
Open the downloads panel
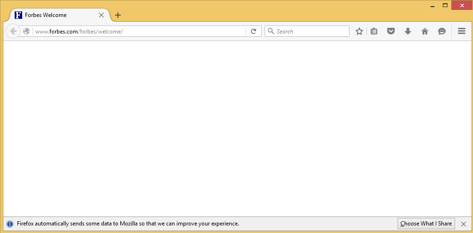pos(408,31)
